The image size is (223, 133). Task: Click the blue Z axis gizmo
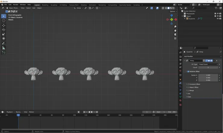[x=172, y=15]
